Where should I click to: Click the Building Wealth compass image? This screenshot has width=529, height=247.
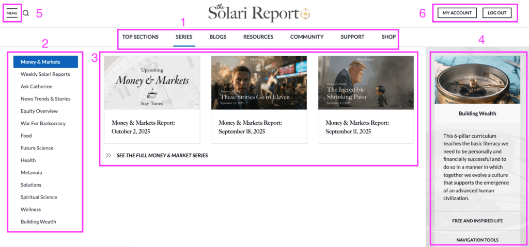coord(477,80)
